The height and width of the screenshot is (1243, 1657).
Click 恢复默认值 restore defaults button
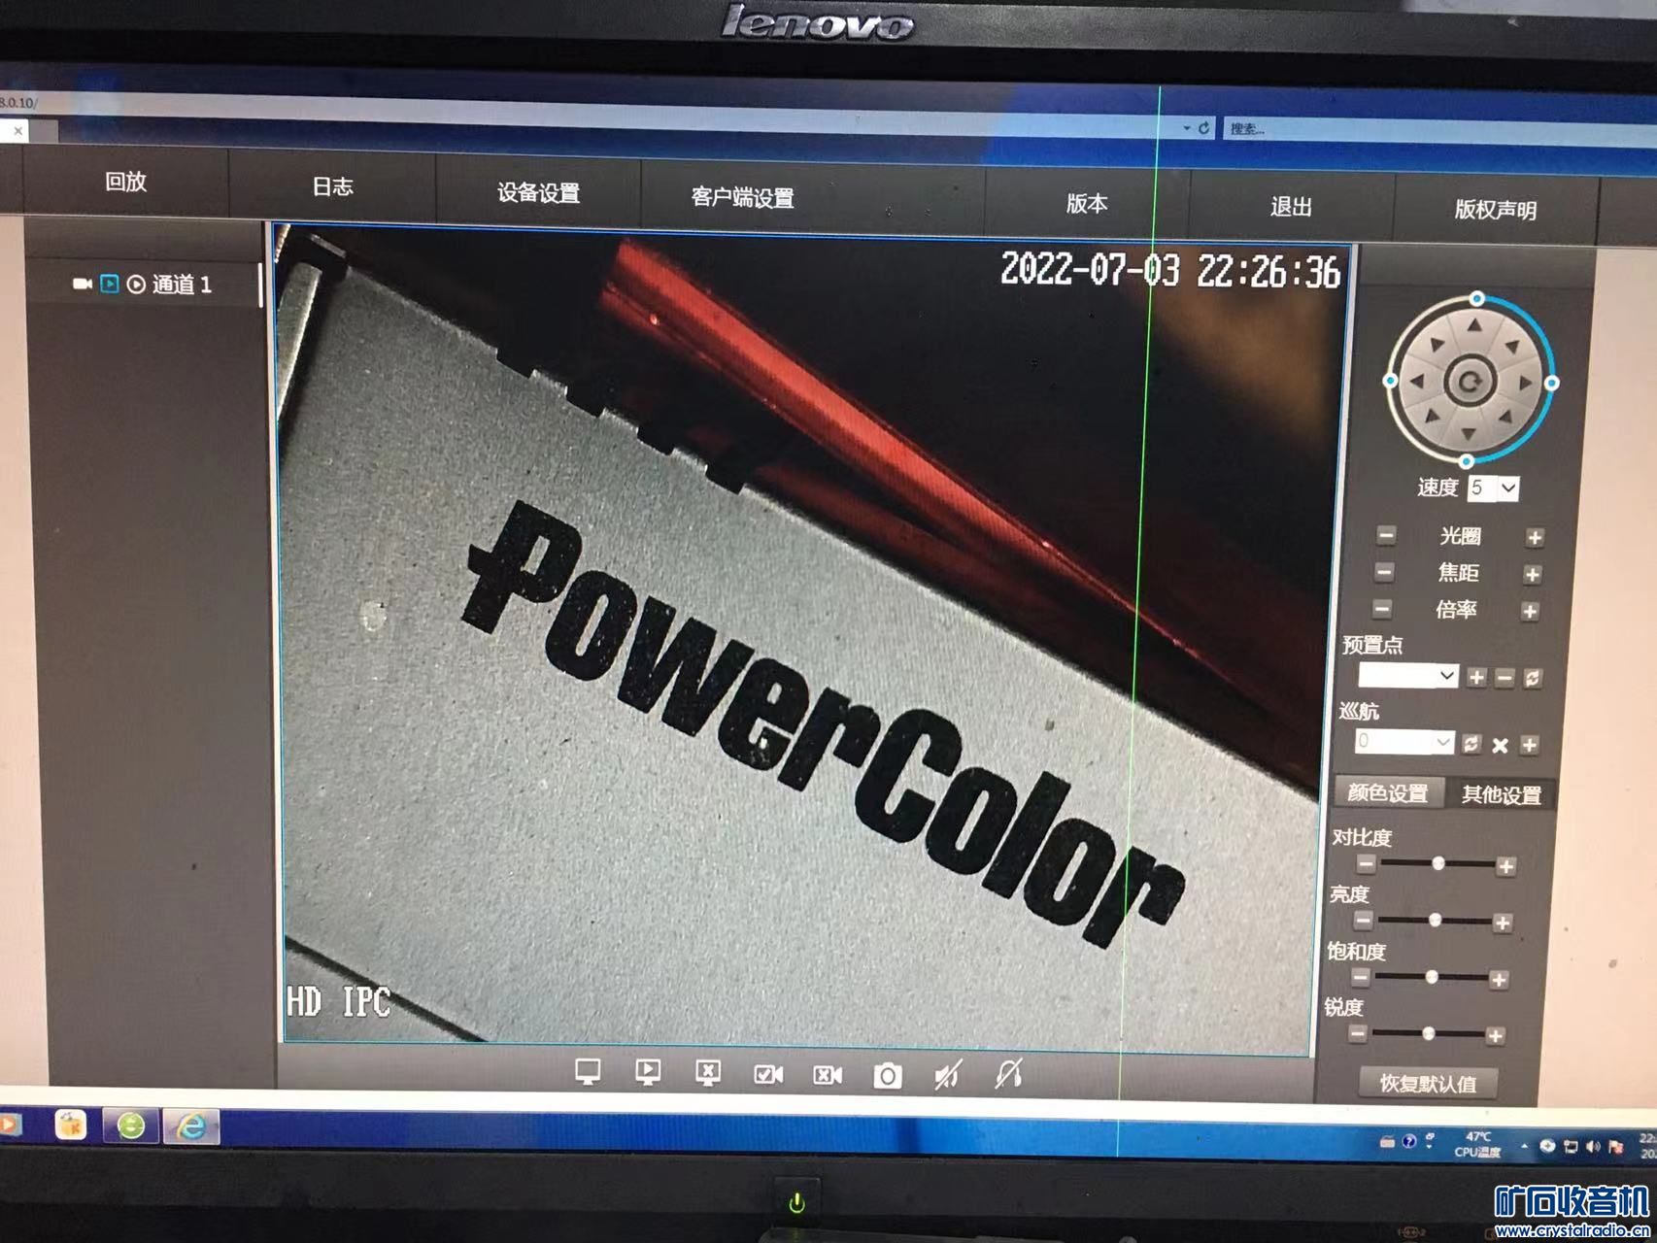(x=1428, y=1084)
